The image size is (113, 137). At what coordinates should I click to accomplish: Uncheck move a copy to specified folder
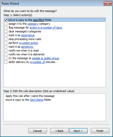point(6,20)
